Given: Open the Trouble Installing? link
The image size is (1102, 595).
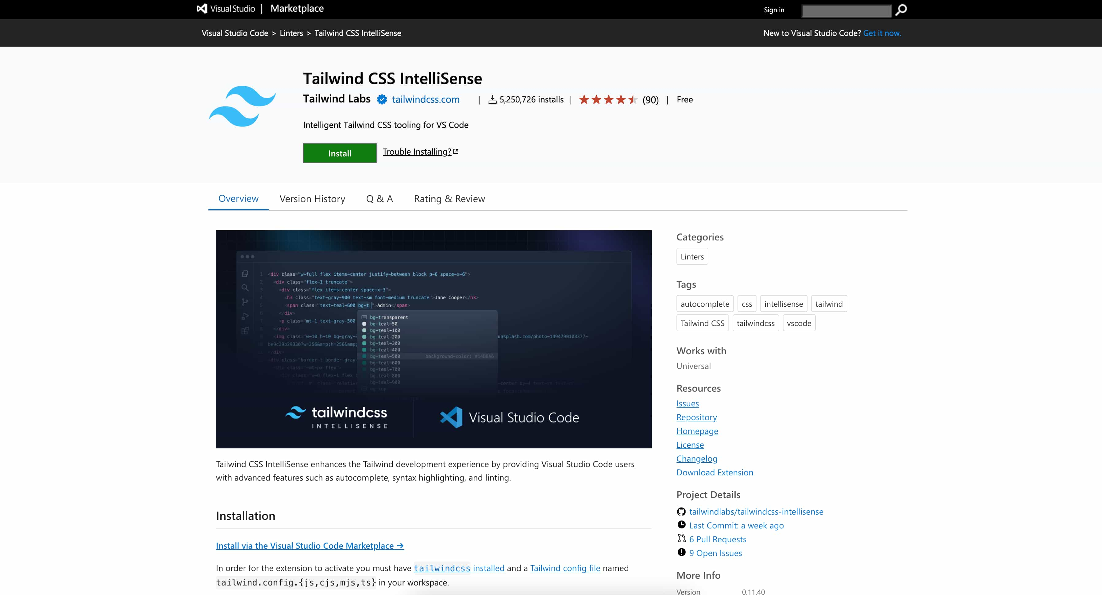Looking at the screenshot, I should coord(417,152).
